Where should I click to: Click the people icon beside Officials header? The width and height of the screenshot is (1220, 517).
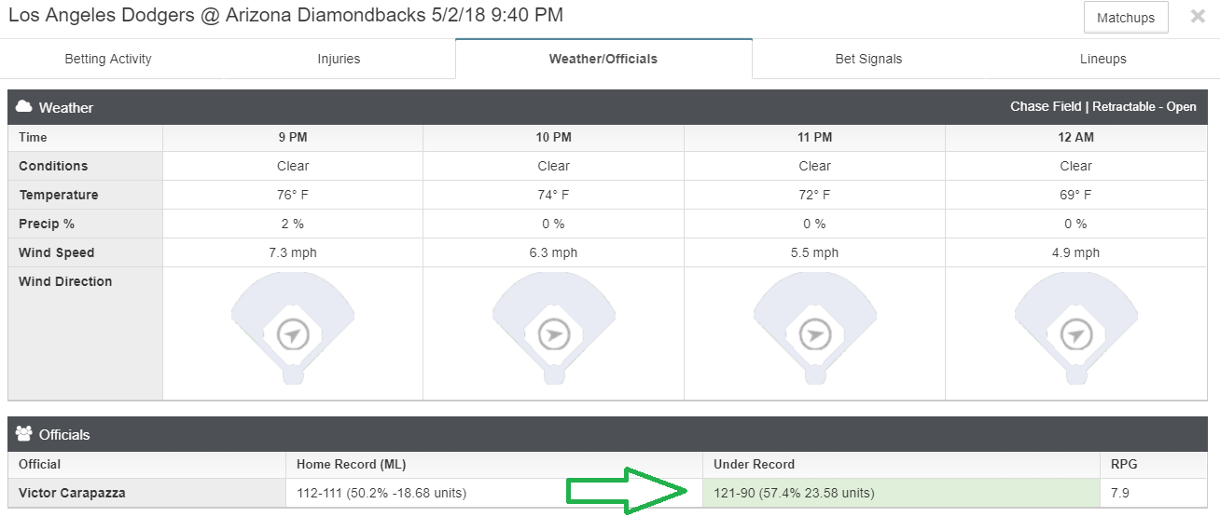(24, 433)
